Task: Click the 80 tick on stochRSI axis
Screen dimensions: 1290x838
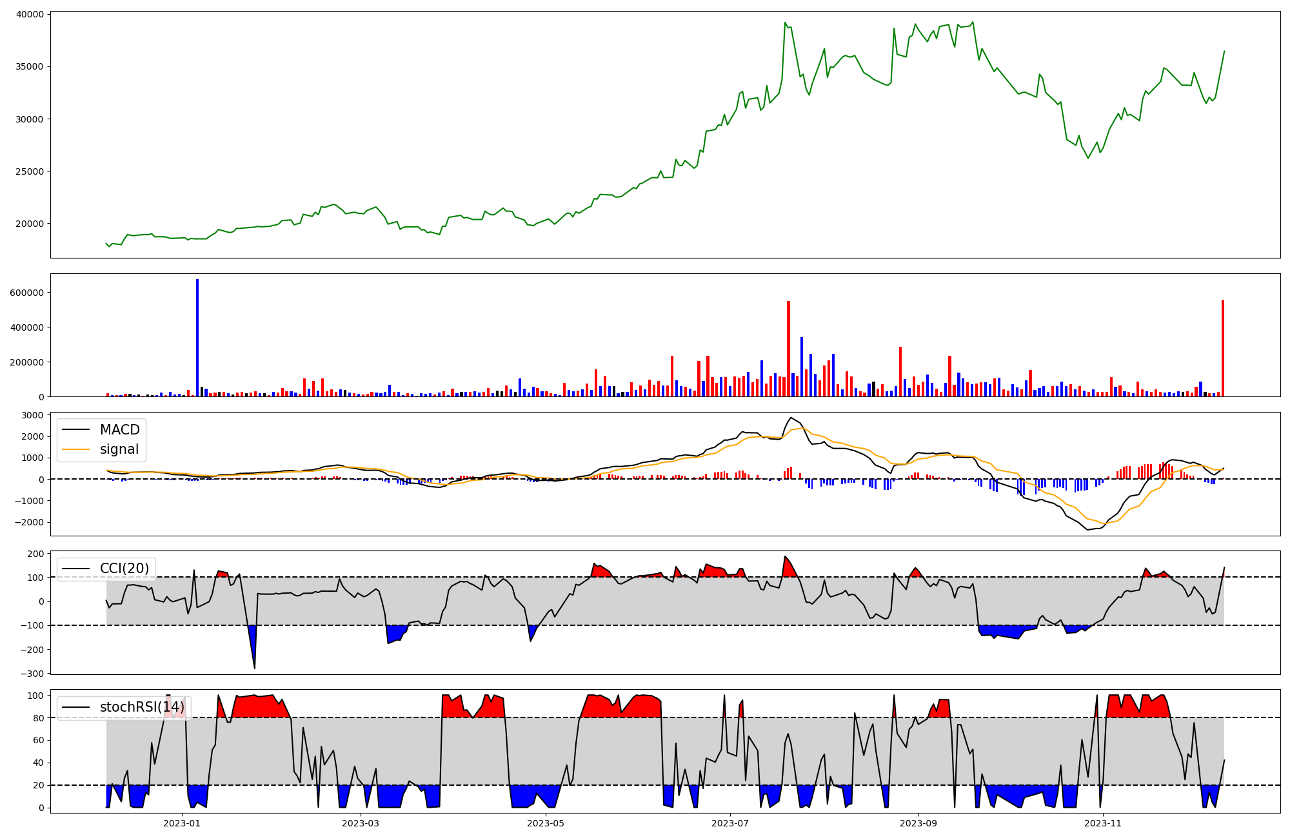Action: point(39,718)
